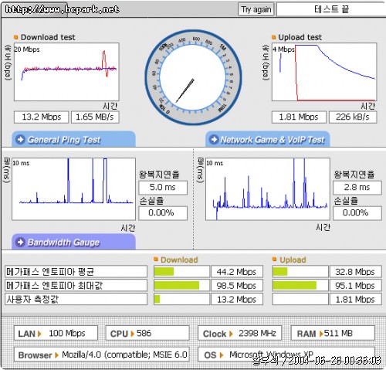Click the arrow icon on Network Game & VoIP Test

(x=214, y=140)
